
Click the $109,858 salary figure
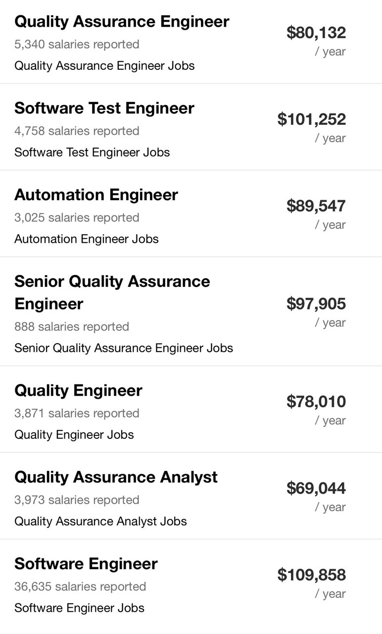312,576
